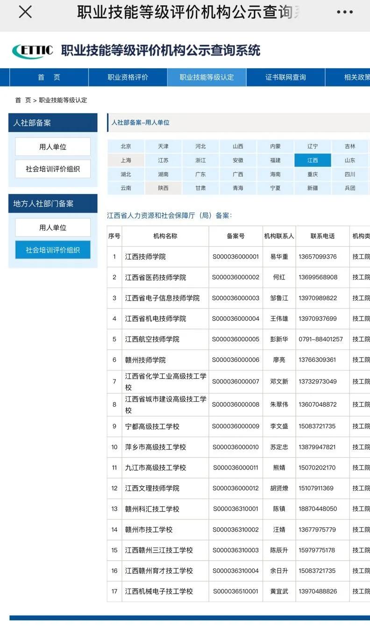Choose the highlighted 江西 province cell

[313, 160]
